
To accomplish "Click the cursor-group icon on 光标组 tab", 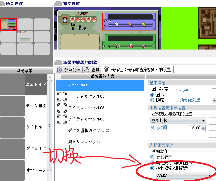I will (x=106, y=69).
